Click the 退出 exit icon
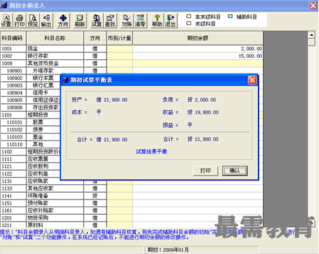This screenshot has height=254, width=319. pos(170,21)
